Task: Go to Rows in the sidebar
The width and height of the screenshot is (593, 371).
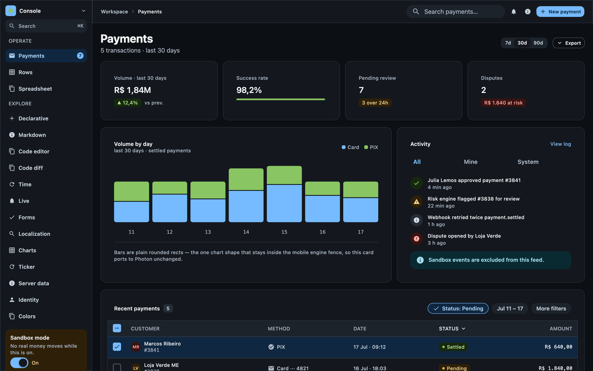Action: pyautogui.click(x=46, y=72)
